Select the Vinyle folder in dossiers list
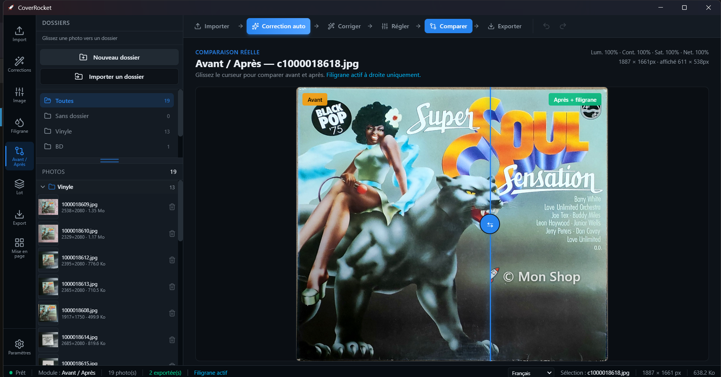Image resolution: width=721 pixels, height=377 pixels. coord(107,131)
